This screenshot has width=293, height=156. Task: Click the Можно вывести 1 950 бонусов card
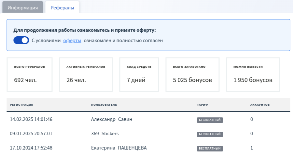[x=253, y=75]
